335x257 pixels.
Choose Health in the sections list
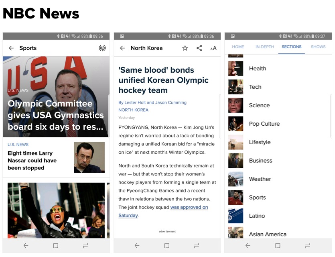(x=258, y=68)
